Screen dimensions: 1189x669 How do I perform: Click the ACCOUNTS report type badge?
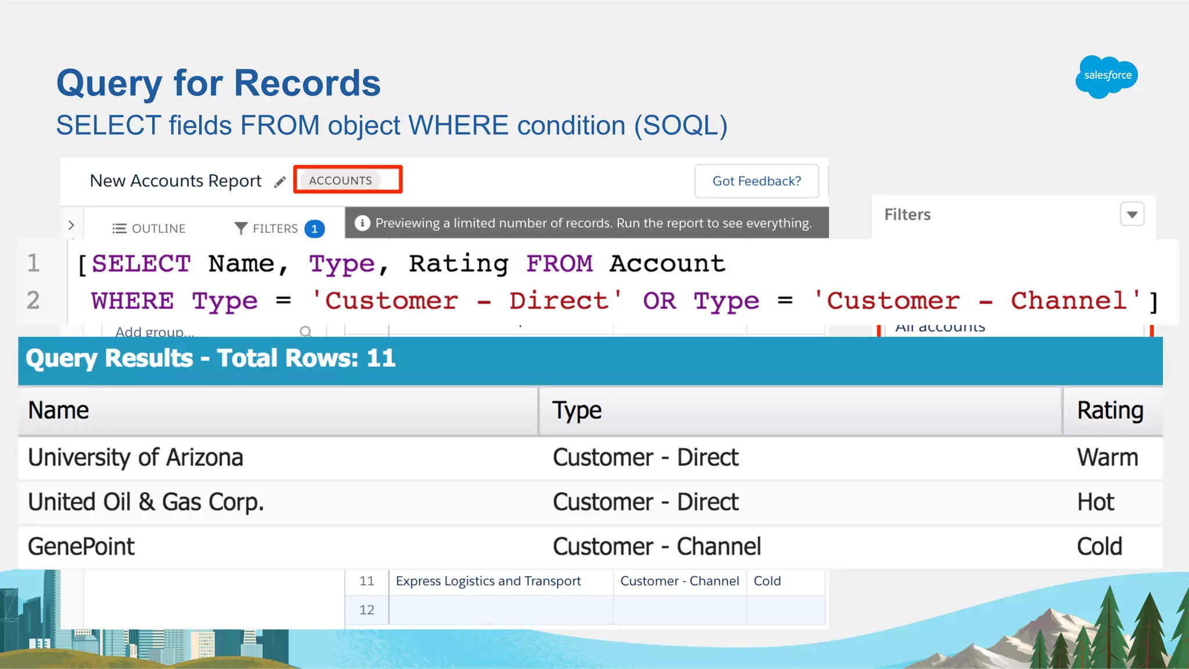[x=340, y=180]
